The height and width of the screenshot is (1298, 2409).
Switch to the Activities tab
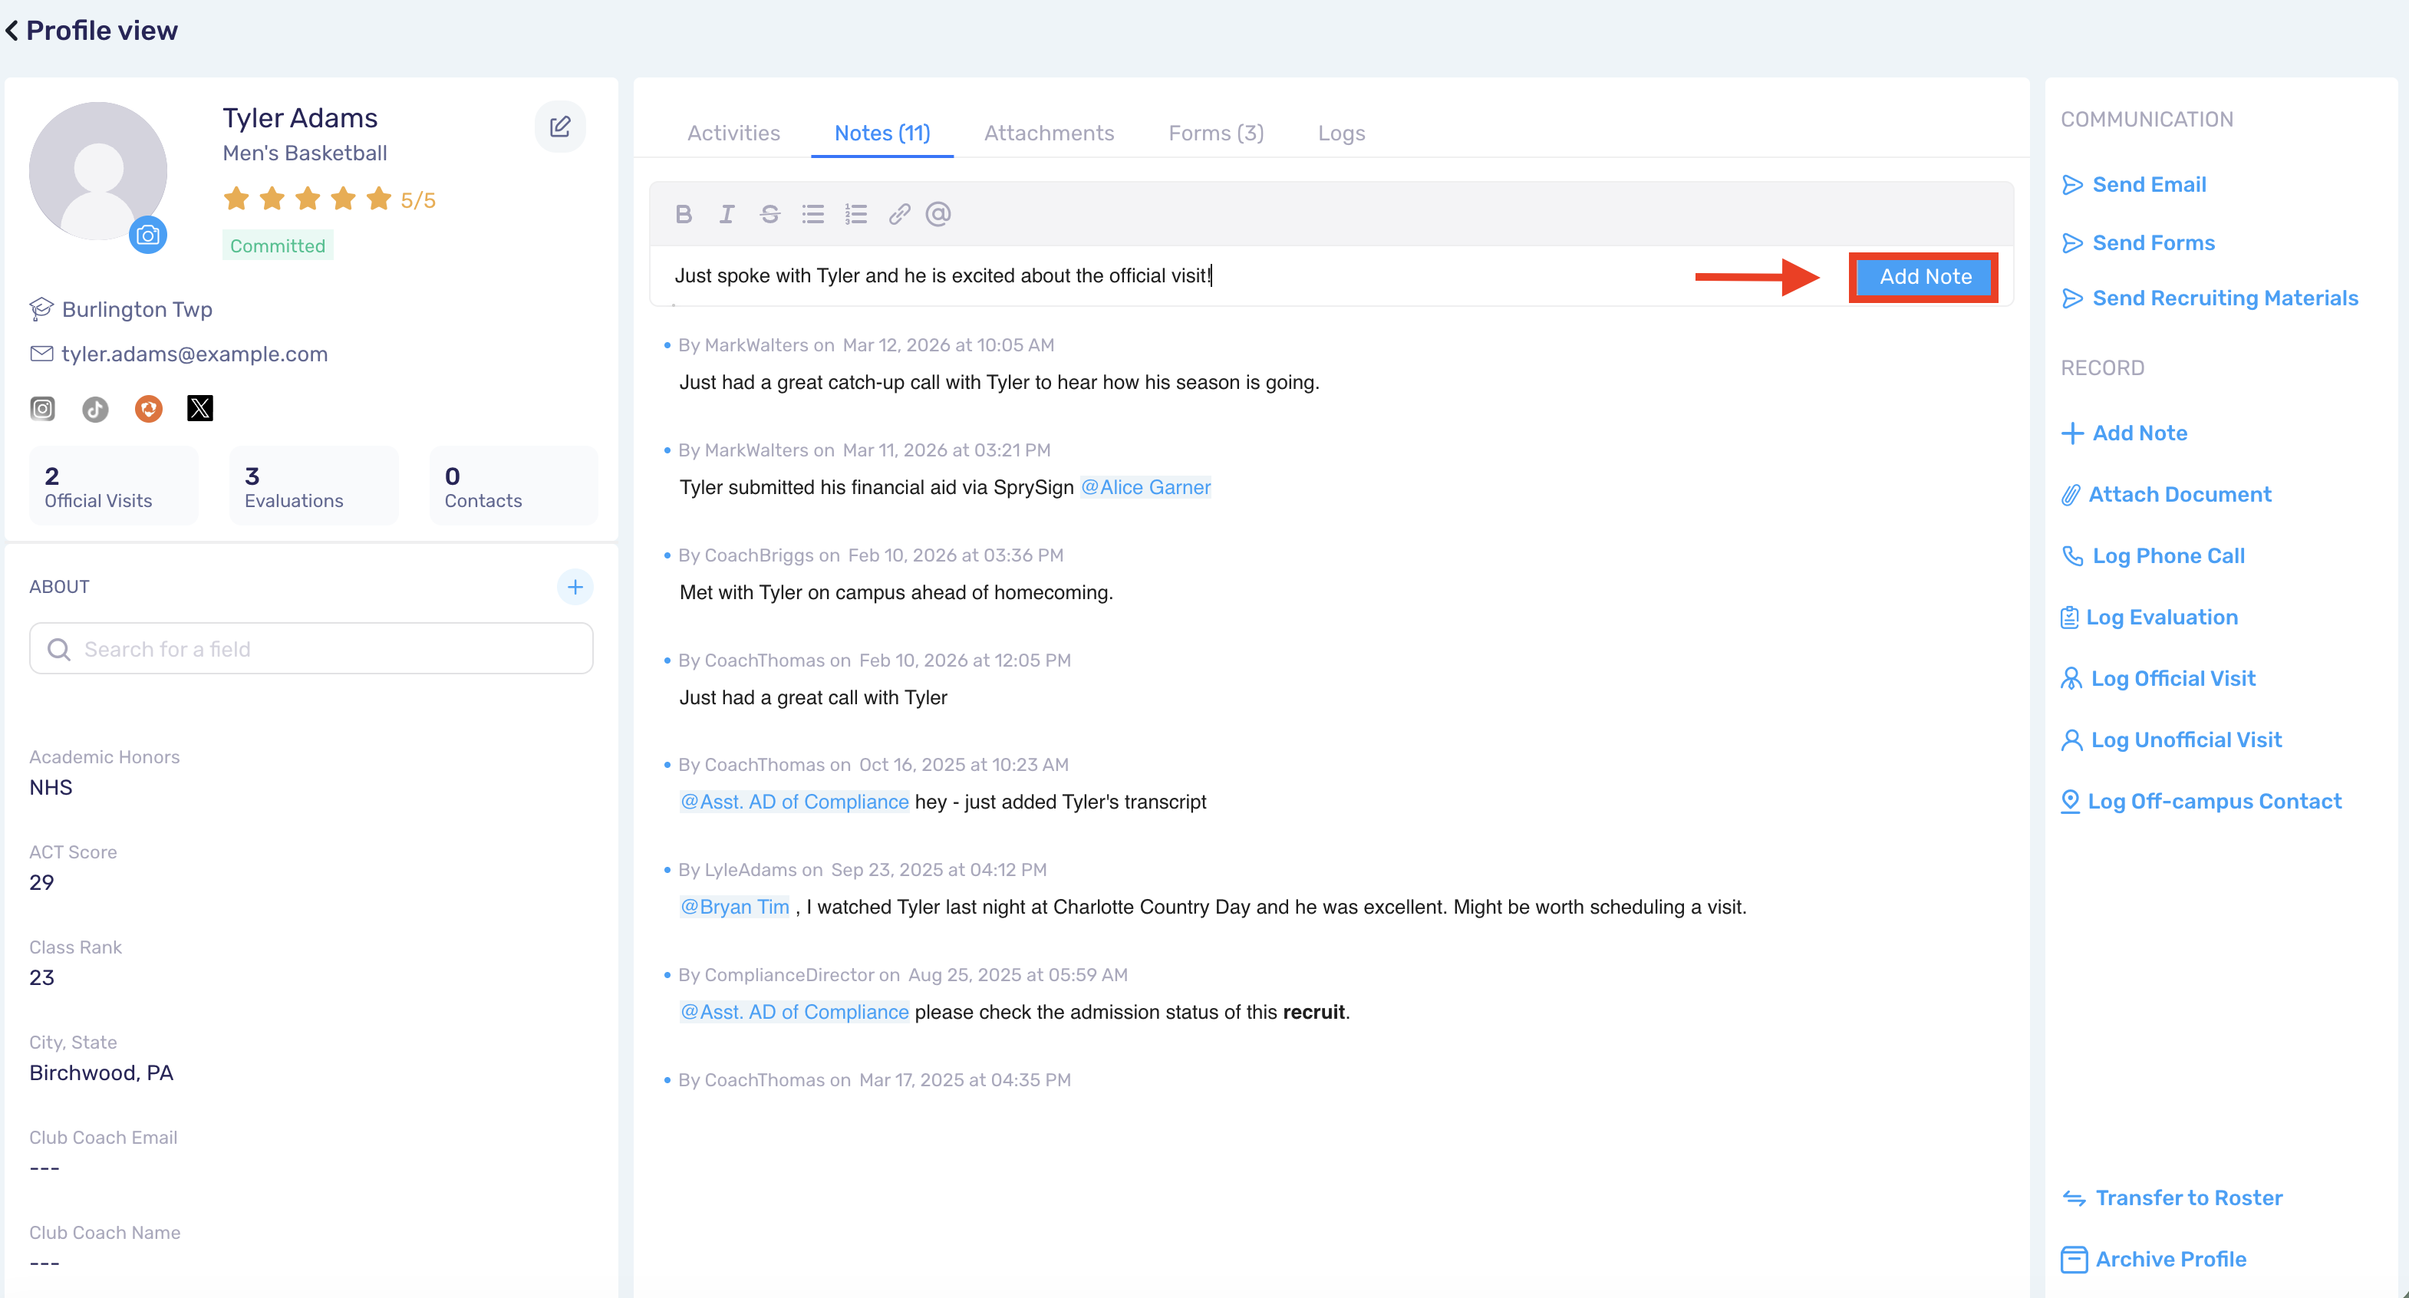[x=733, y=133]
